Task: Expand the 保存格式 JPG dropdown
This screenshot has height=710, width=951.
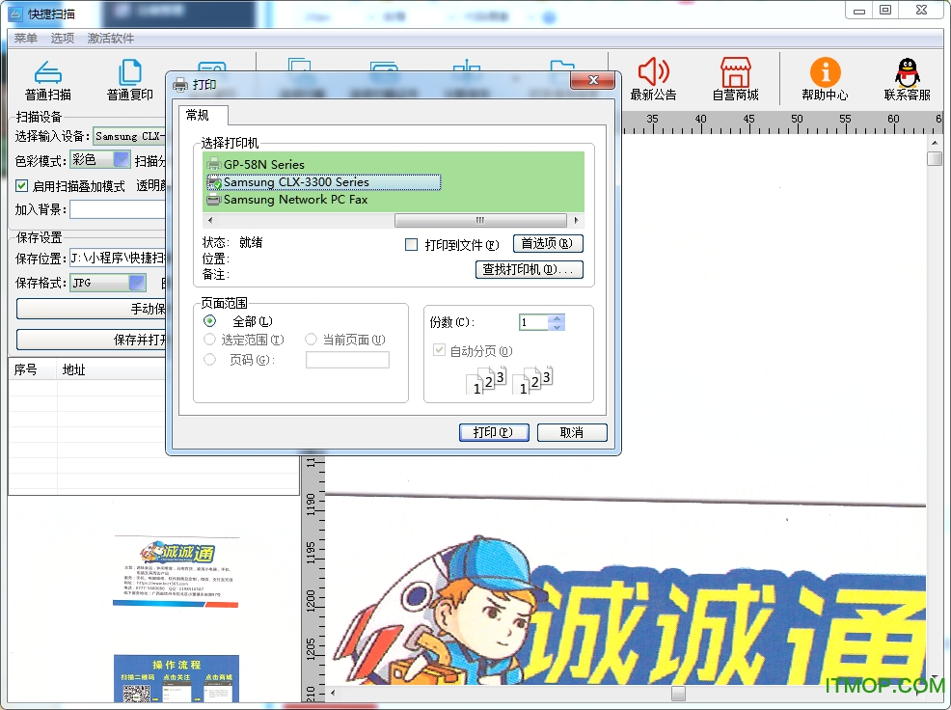Action: point(136,283)
